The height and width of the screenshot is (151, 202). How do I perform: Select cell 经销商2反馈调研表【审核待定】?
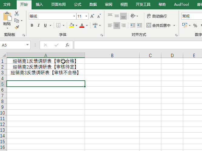point(46,67)
